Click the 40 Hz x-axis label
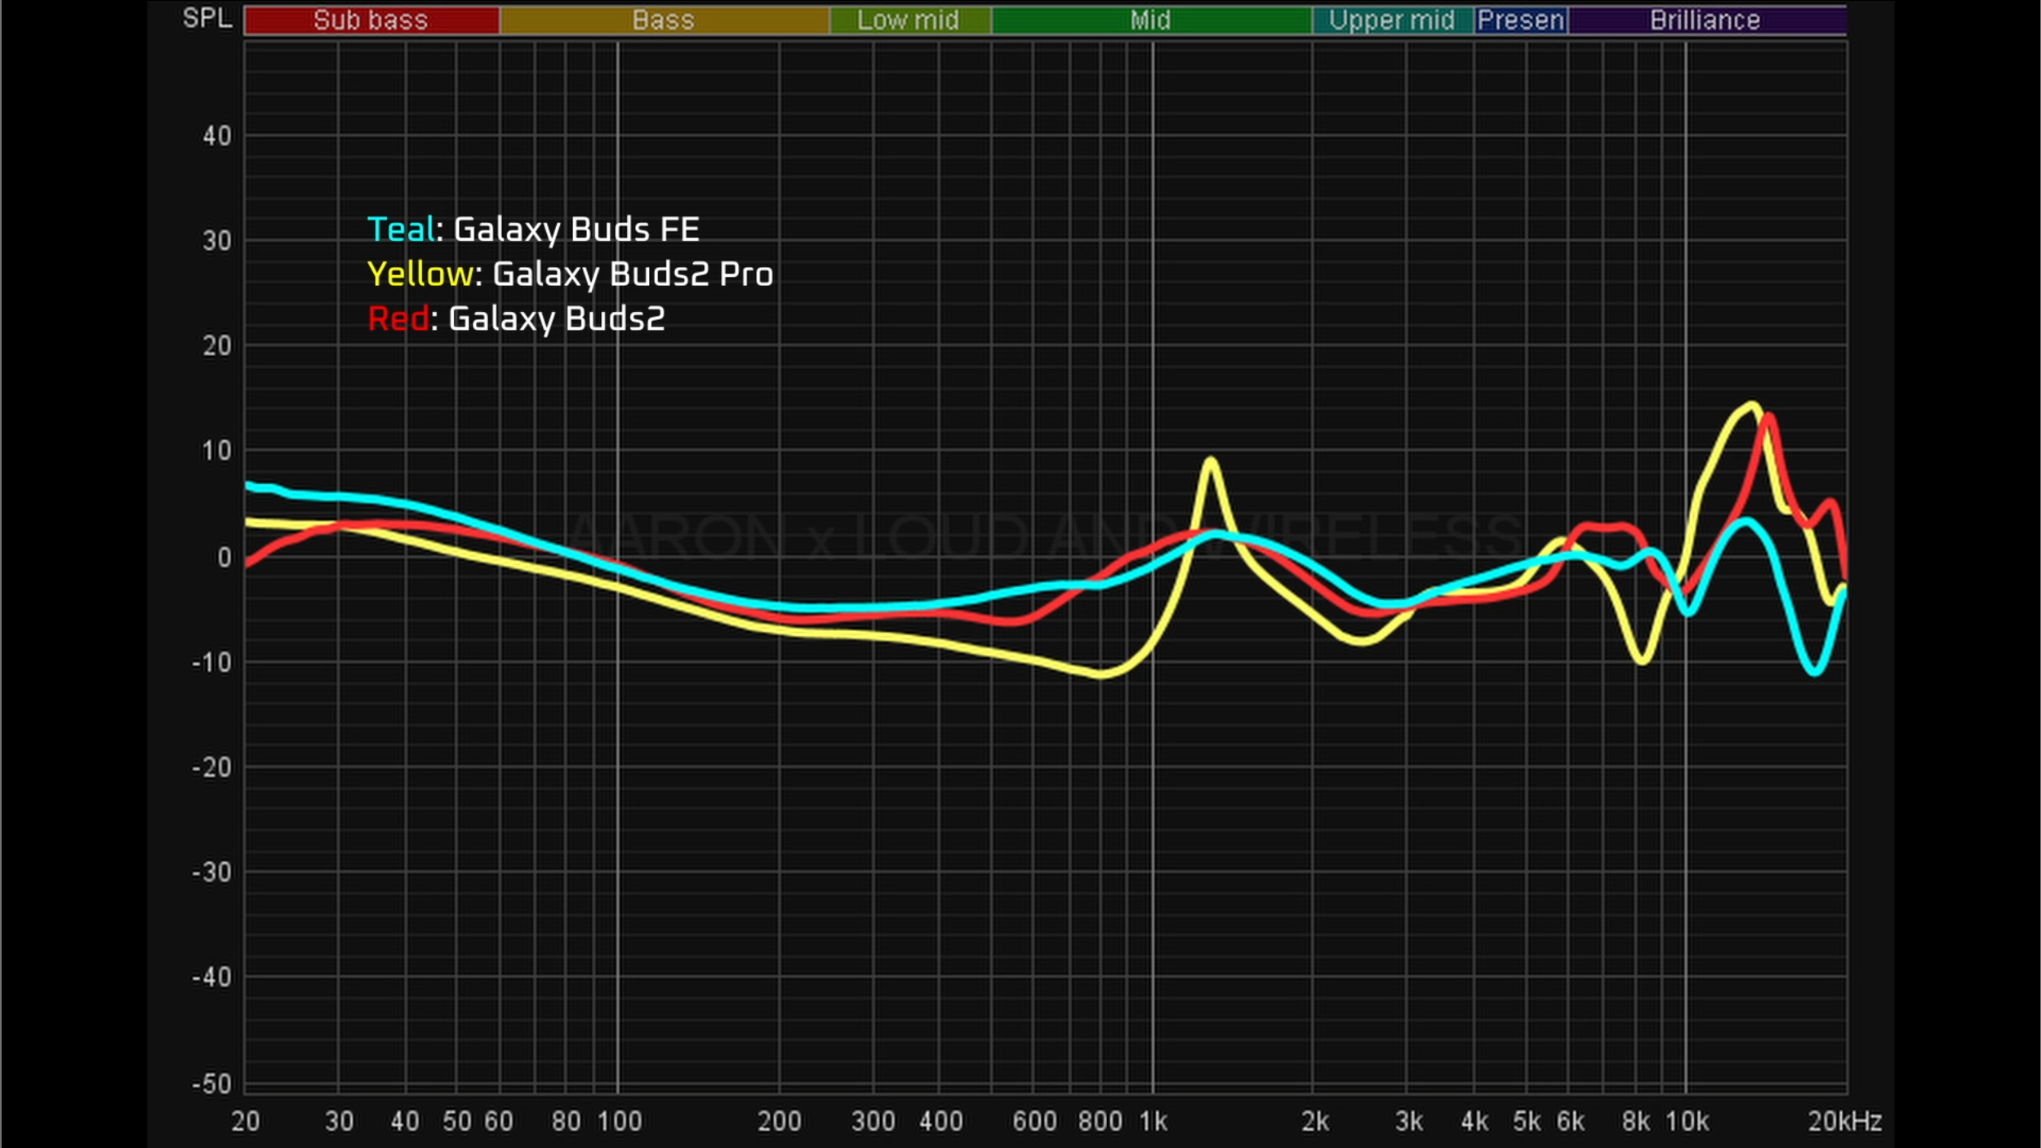The image size is (2041, 1148). click(405, 1121)
